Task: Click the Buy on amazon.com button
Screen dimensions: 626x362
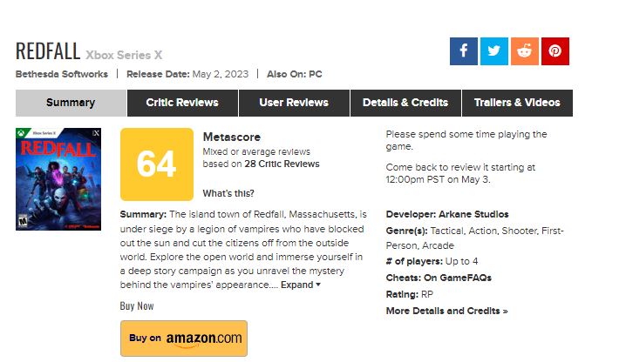Action: [x=184, y=339]
